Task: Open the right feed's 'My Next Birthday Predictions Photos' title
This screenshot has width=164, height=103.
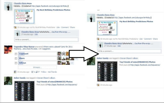Action: 136,22
